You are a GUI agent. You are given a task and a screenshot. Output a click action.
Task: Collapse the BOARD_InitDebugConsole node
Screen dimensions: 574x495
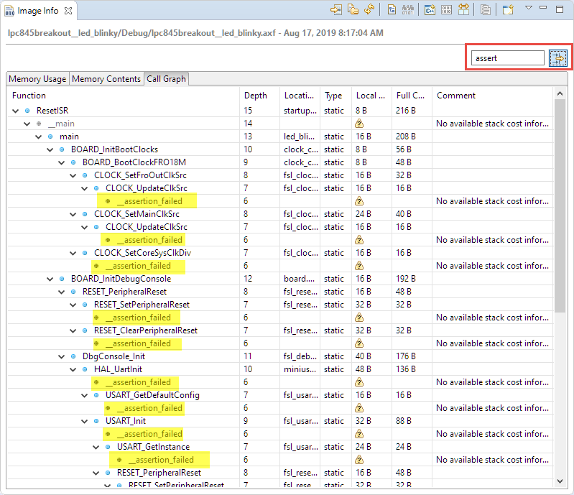point(50,279)
